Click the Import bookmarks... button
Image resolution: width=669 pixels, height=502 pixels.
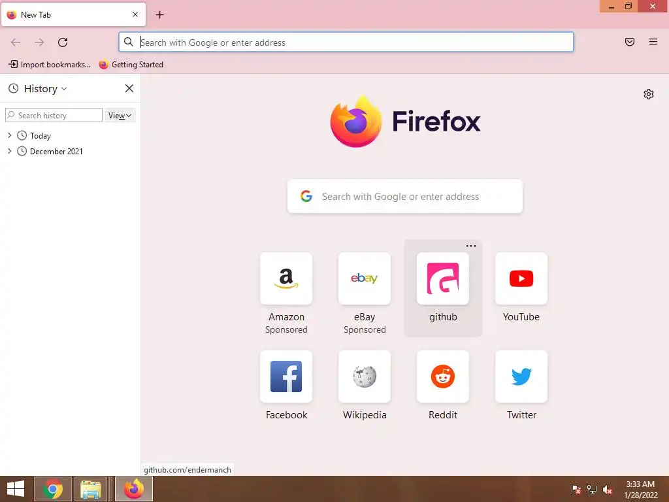click(50, 65)
